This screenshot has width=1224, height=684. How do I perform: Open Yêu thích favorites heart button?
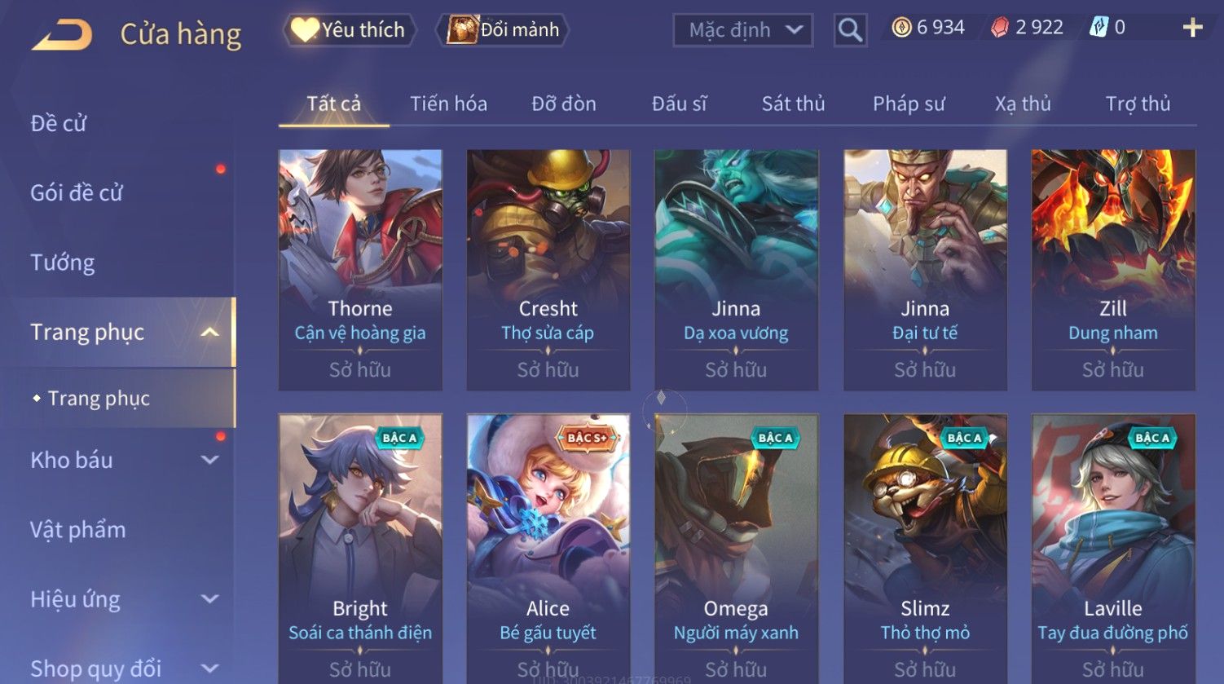[x=349, y=30]
